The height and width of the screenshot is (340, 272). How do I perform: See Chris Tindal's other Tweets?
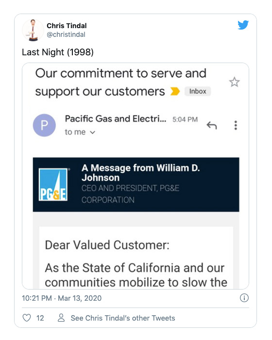tap(123, 318)
